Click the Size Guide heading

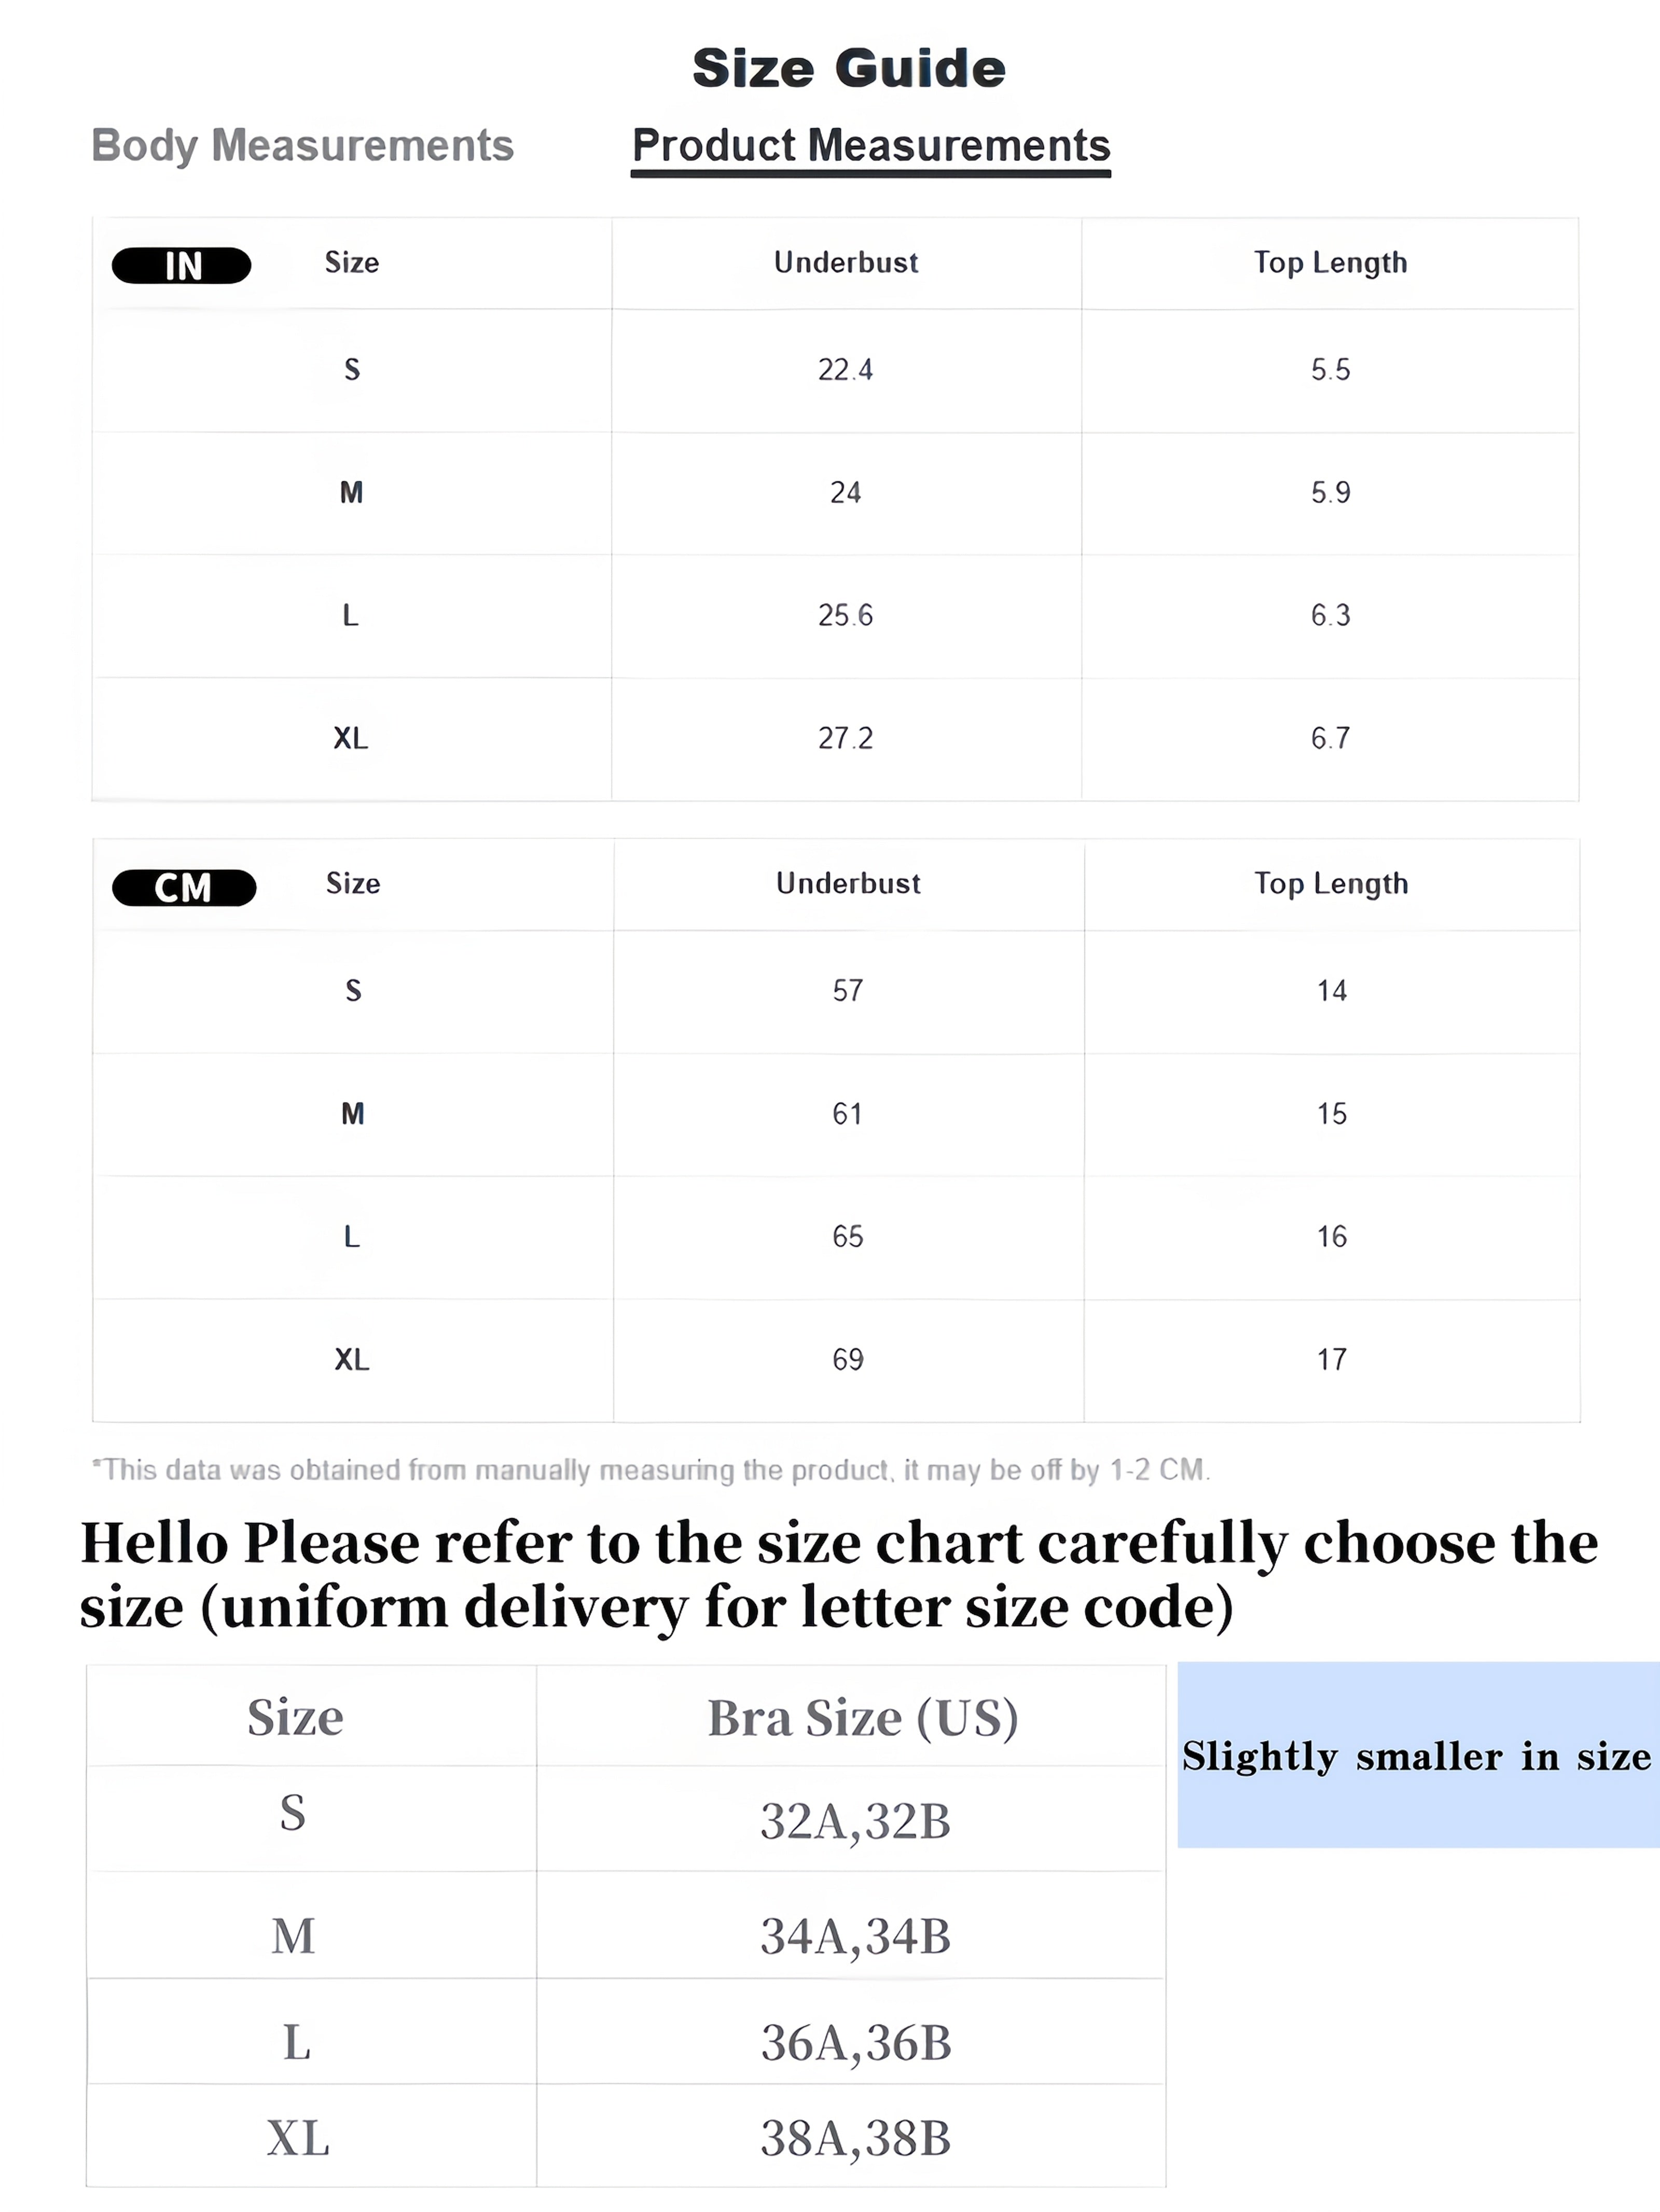tap(849, 68)
